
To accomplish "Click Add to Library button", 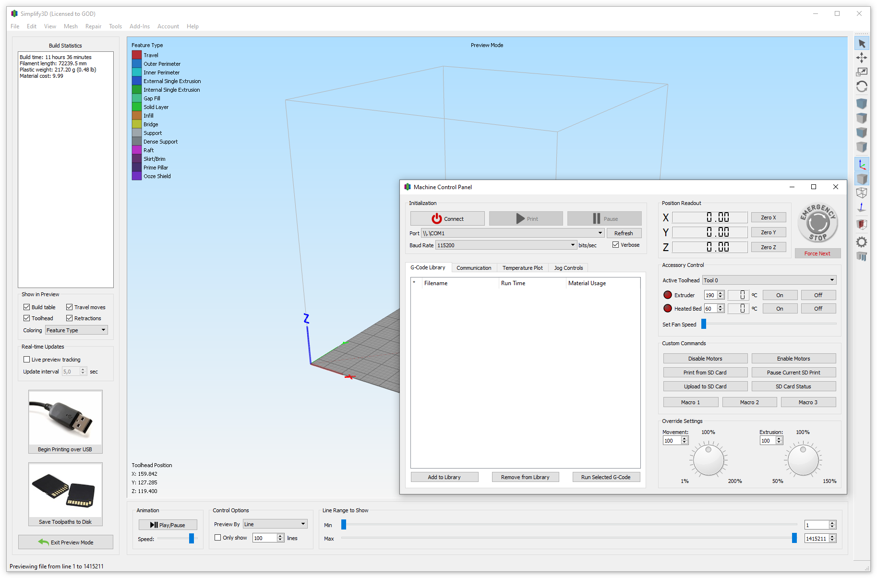I will click(x=445, y=477).
